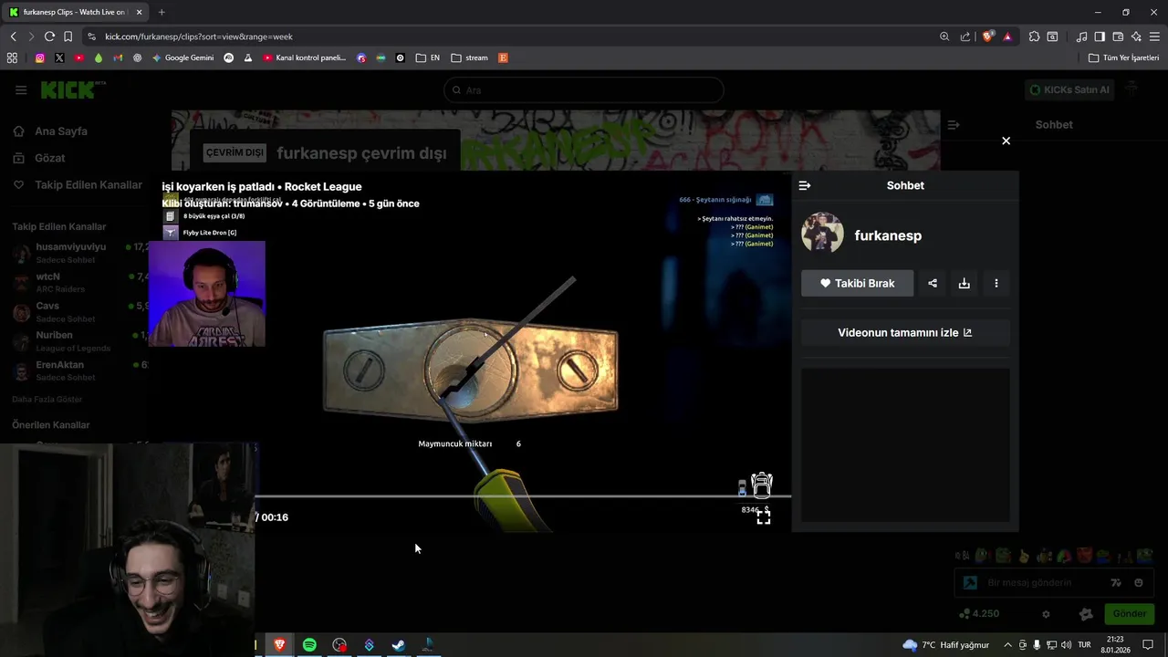This screenshot has width=1168, height=657.
Task: Click the Gönder send button
Action: (x=1129, y=614)
